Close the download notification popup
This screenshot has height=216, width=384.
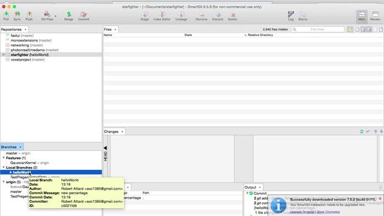380,199
